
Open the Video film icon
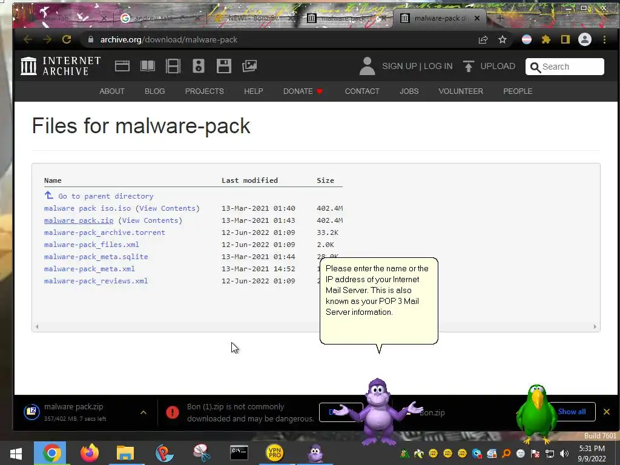[x=173, y=66]
